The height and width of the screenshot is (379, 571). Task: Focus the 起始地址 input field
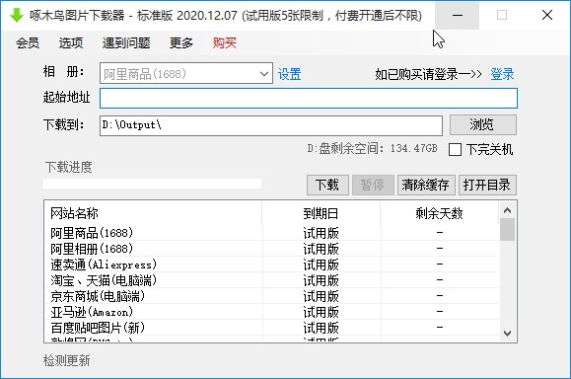click(x=309, y=98)
